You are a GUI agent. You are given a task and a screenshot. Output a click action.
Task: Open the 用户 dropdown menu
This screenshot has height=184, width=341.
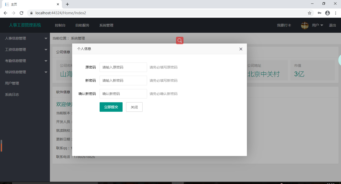[318, 25]
